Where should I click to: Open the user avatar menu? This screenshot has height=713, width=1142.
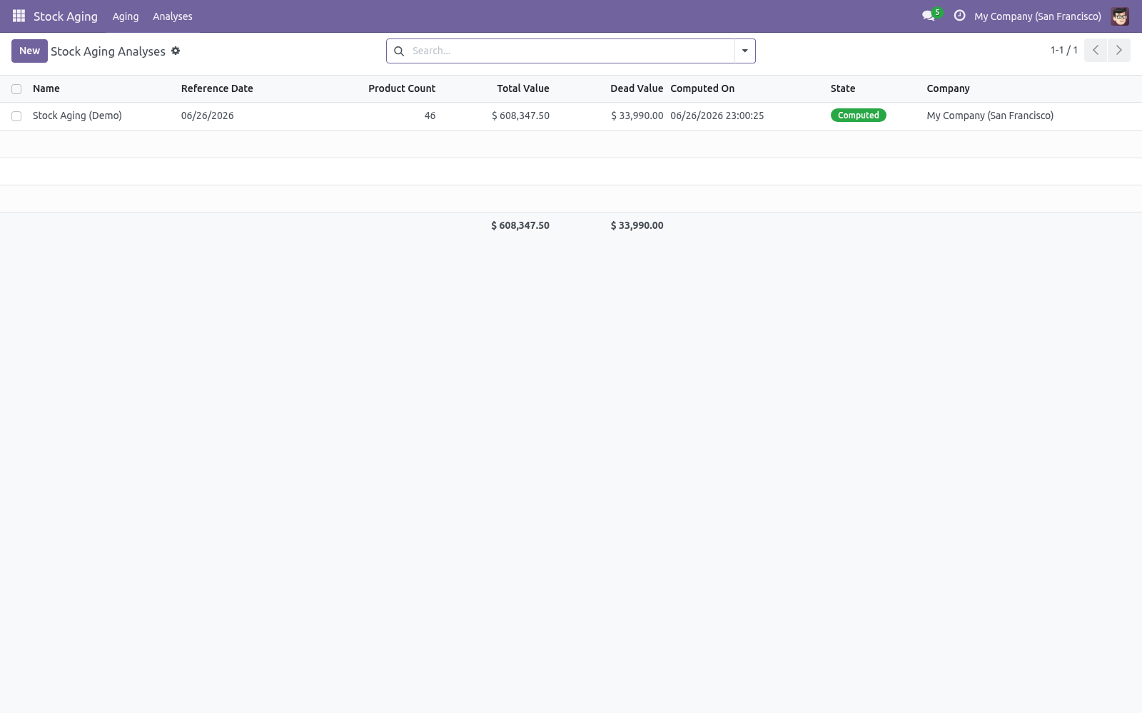coord(1120,16)
